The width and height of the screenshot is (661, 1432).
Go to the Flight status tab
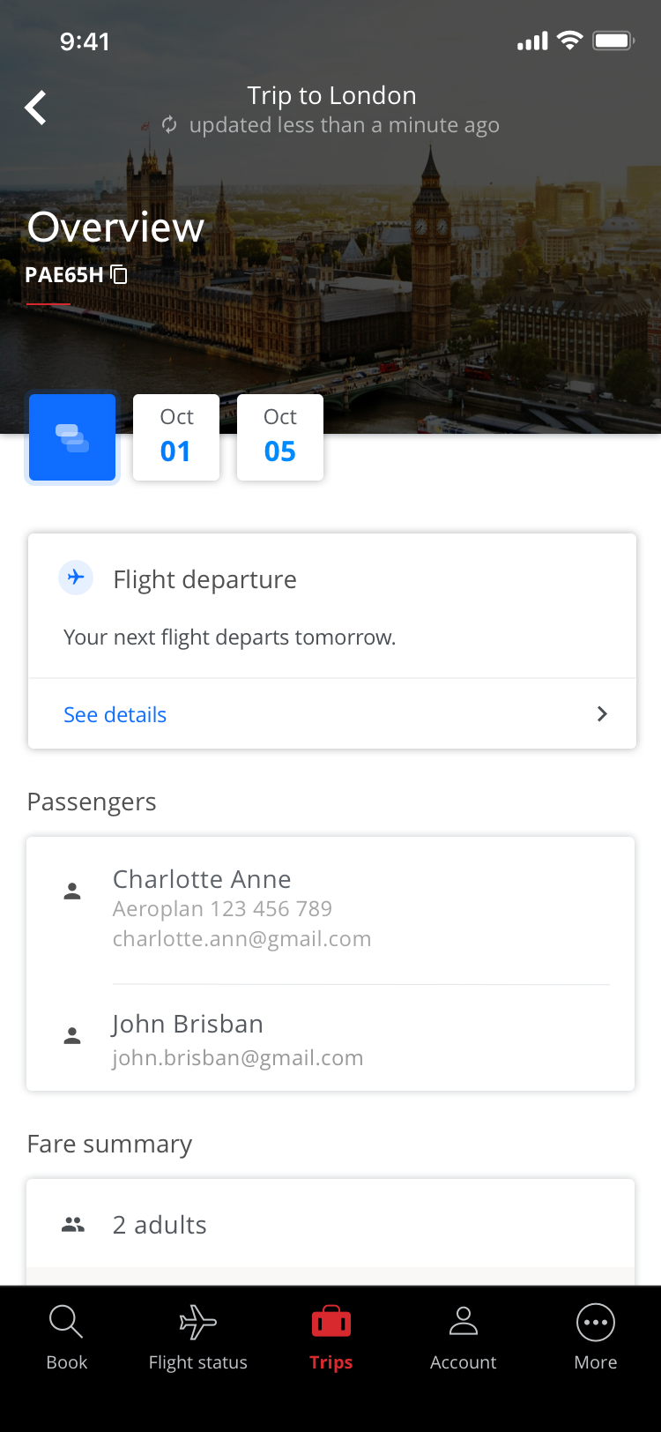click(198, 1337)
